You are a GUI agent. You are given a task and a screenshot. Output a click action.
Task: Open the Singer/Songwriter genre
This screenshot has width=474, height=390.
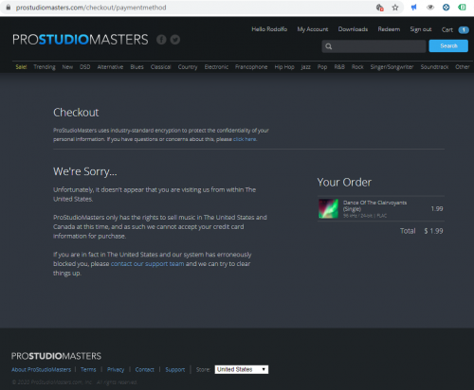coord(392,67)
